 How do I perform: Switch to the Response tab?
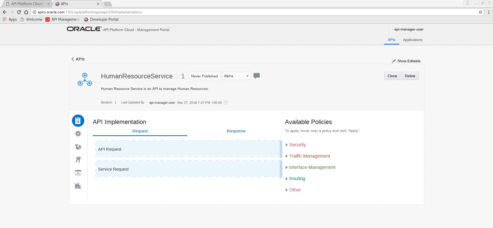pyautogui.click(x=236, y=131)
